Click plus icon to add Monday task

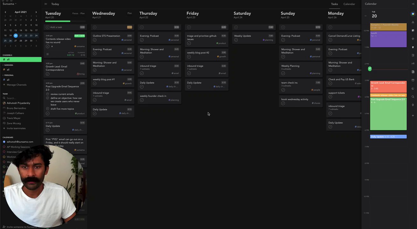(x=330, y=27)
